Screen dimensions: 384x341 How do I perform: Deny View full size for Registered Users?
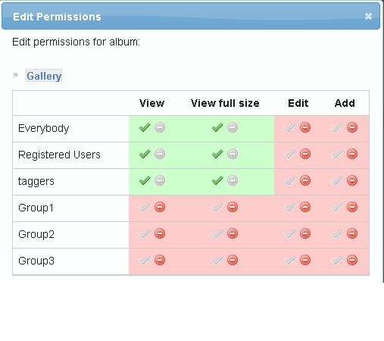[x=233, y=154]
